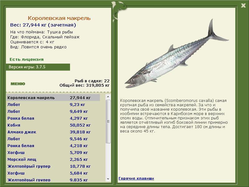Click the scrollbar down arrow in fish list
Screen dimensions: 249x187
point(108,179)
